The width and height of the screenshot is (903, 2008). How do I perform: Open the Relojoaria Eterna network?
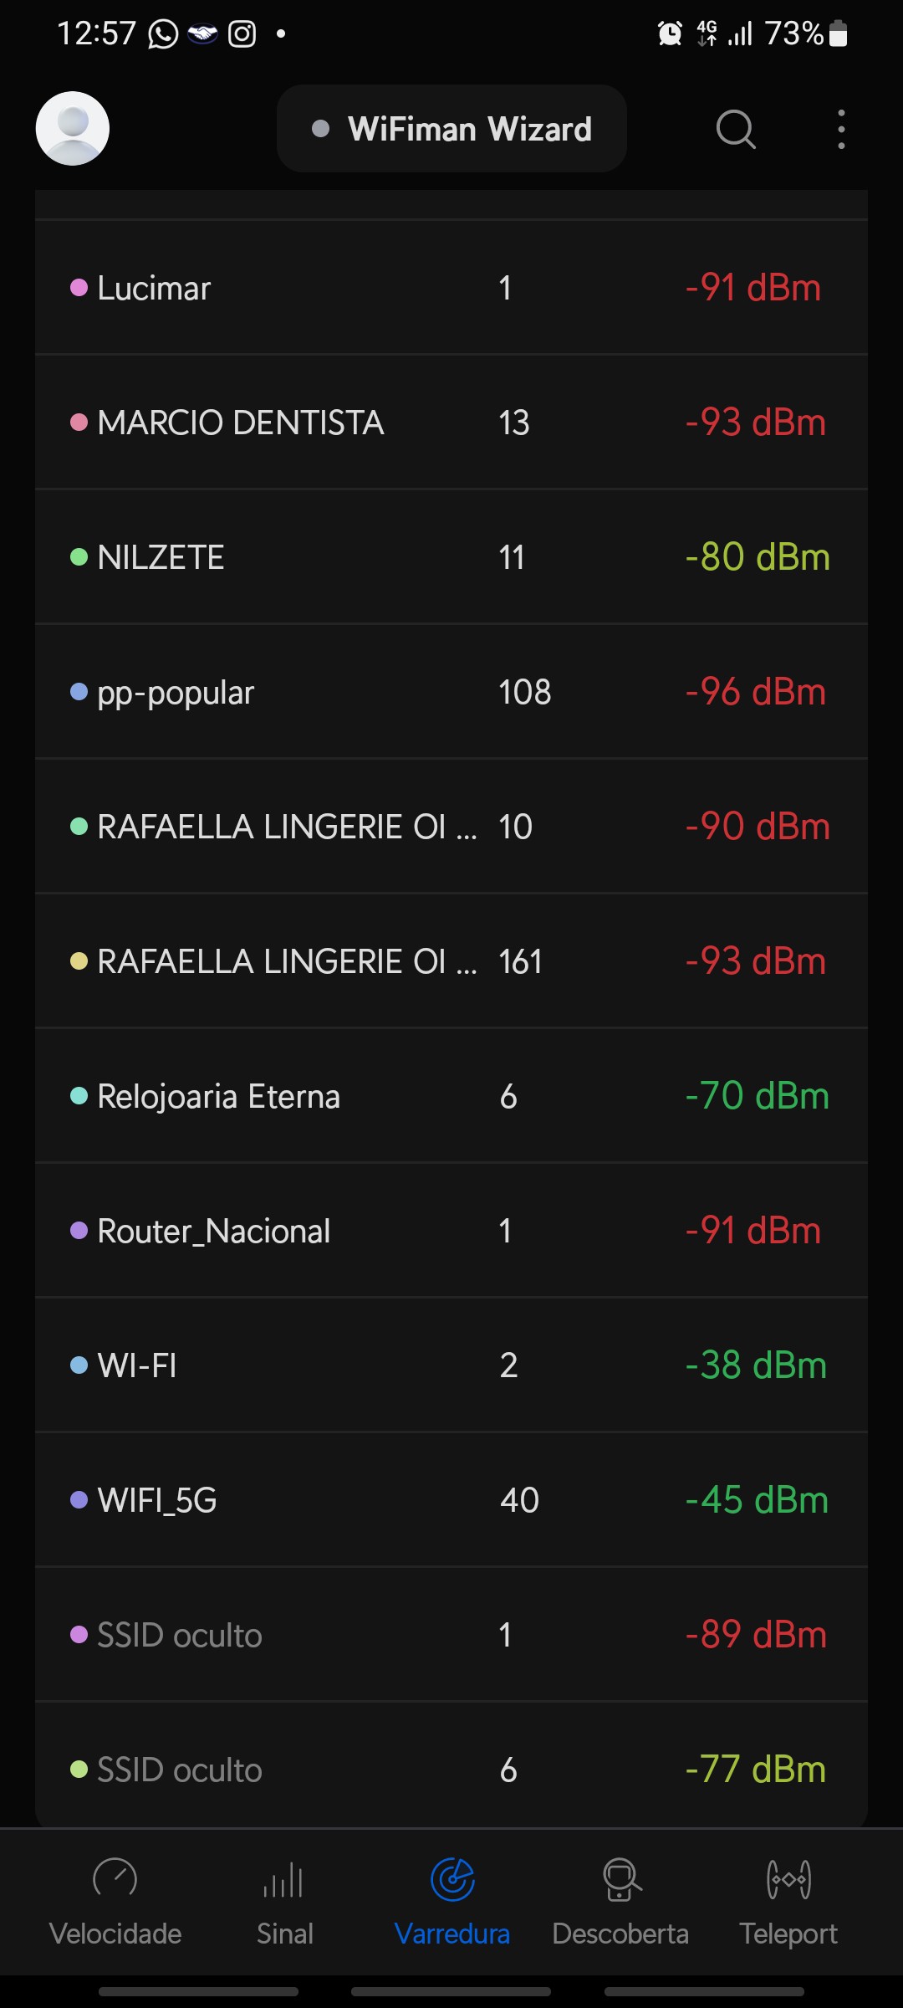pyautogui.click(x=219, y=1096)
